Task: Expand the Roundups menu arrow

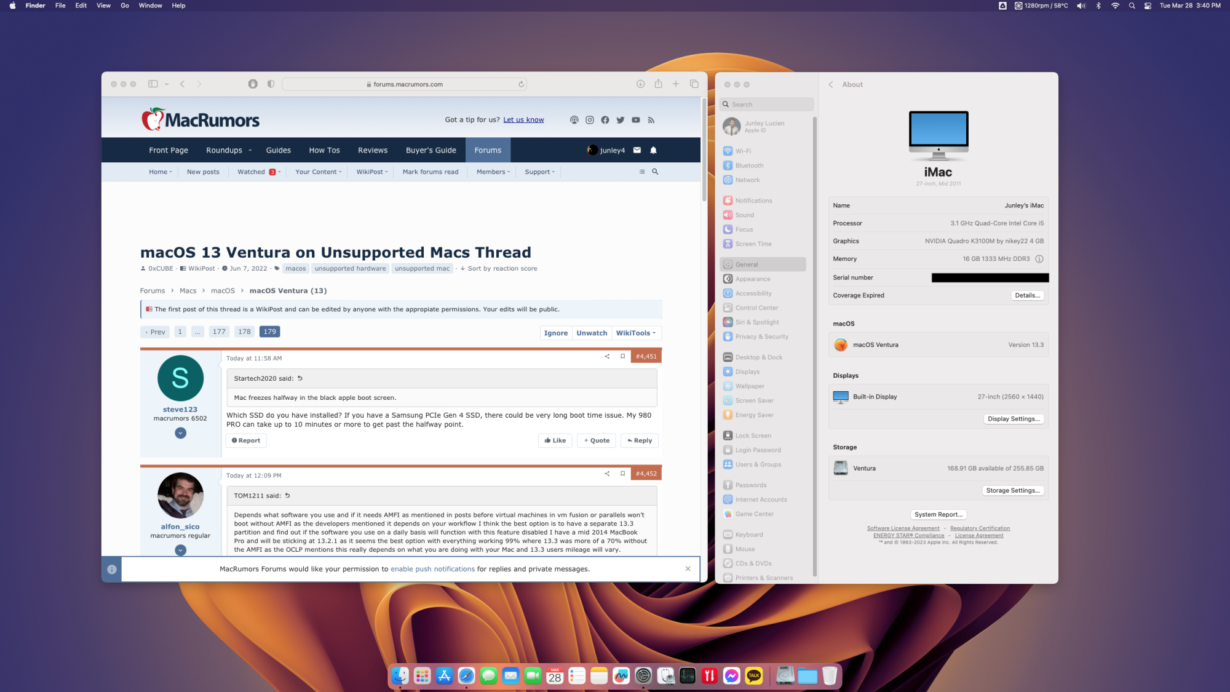Action: [x=250, y=150]
